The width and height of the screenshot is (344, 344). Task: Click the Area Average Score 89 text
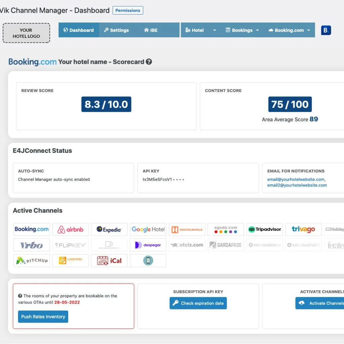tap(290, 119)
